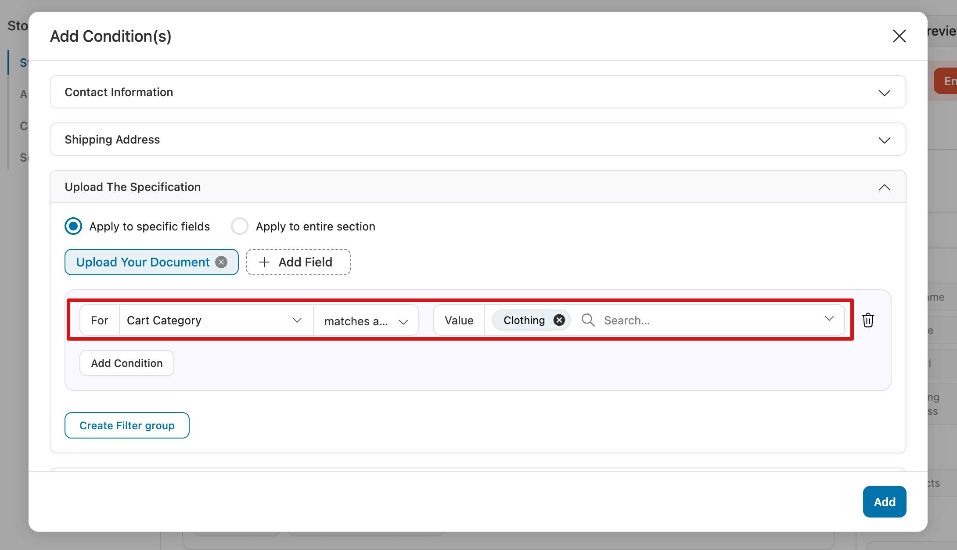Screen dimensions: 957x550
Task: Click the Add Field button
Action: [298, 262]
